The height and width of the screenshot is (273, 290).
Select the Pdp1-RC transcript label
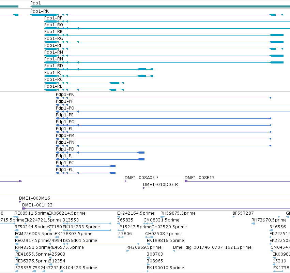tap(54, 80)
